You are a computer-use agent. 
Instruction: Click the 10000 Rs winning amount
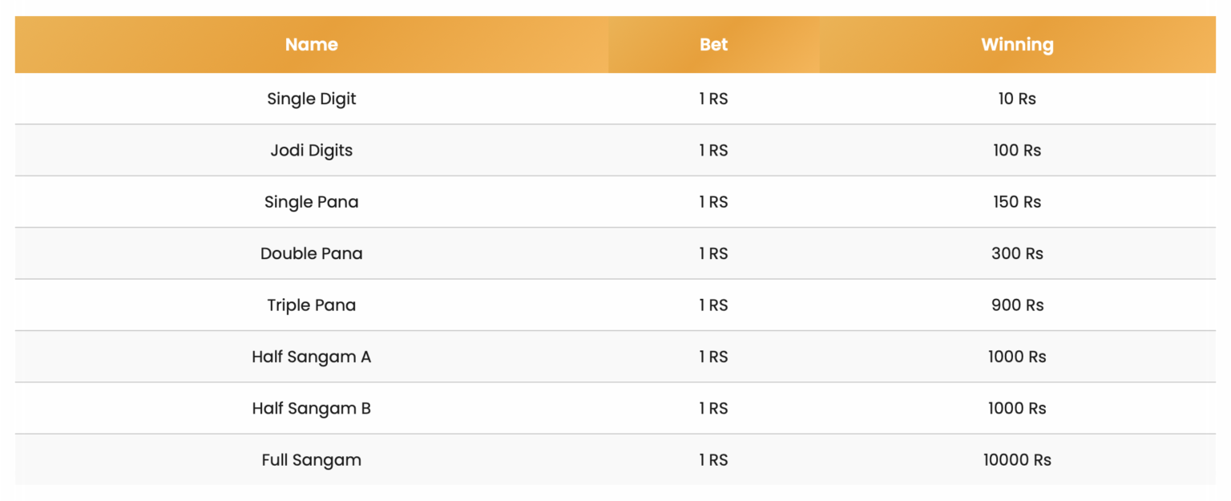[x=1017, y=460]
